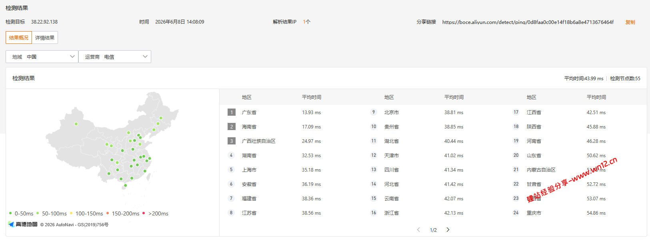The image size is (650, 241).
Task: Select the 内蒙古自治区 row name
Action: [541, 170]
